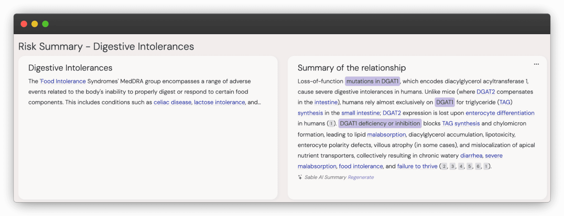Click the failure to thrive link
This screenshot has height=216, width=564.
click(417, 166)
